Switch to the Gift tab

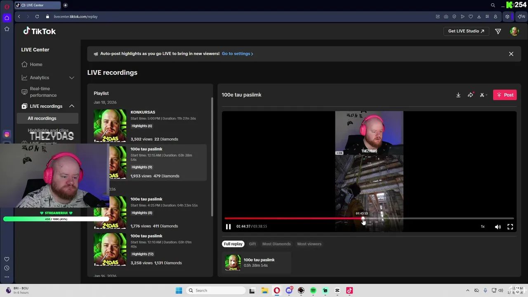click(x=252, y=244)
